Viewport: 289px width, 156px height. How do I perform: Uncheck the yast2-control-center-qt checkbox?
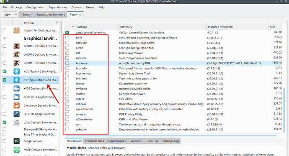click(67, 33)
